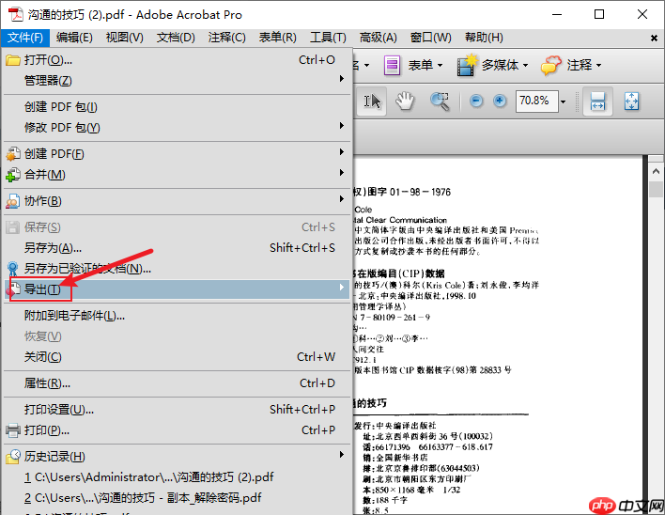
Task: Enable Fit Width scrolling mode icon
Action: [x=597, y=101]
